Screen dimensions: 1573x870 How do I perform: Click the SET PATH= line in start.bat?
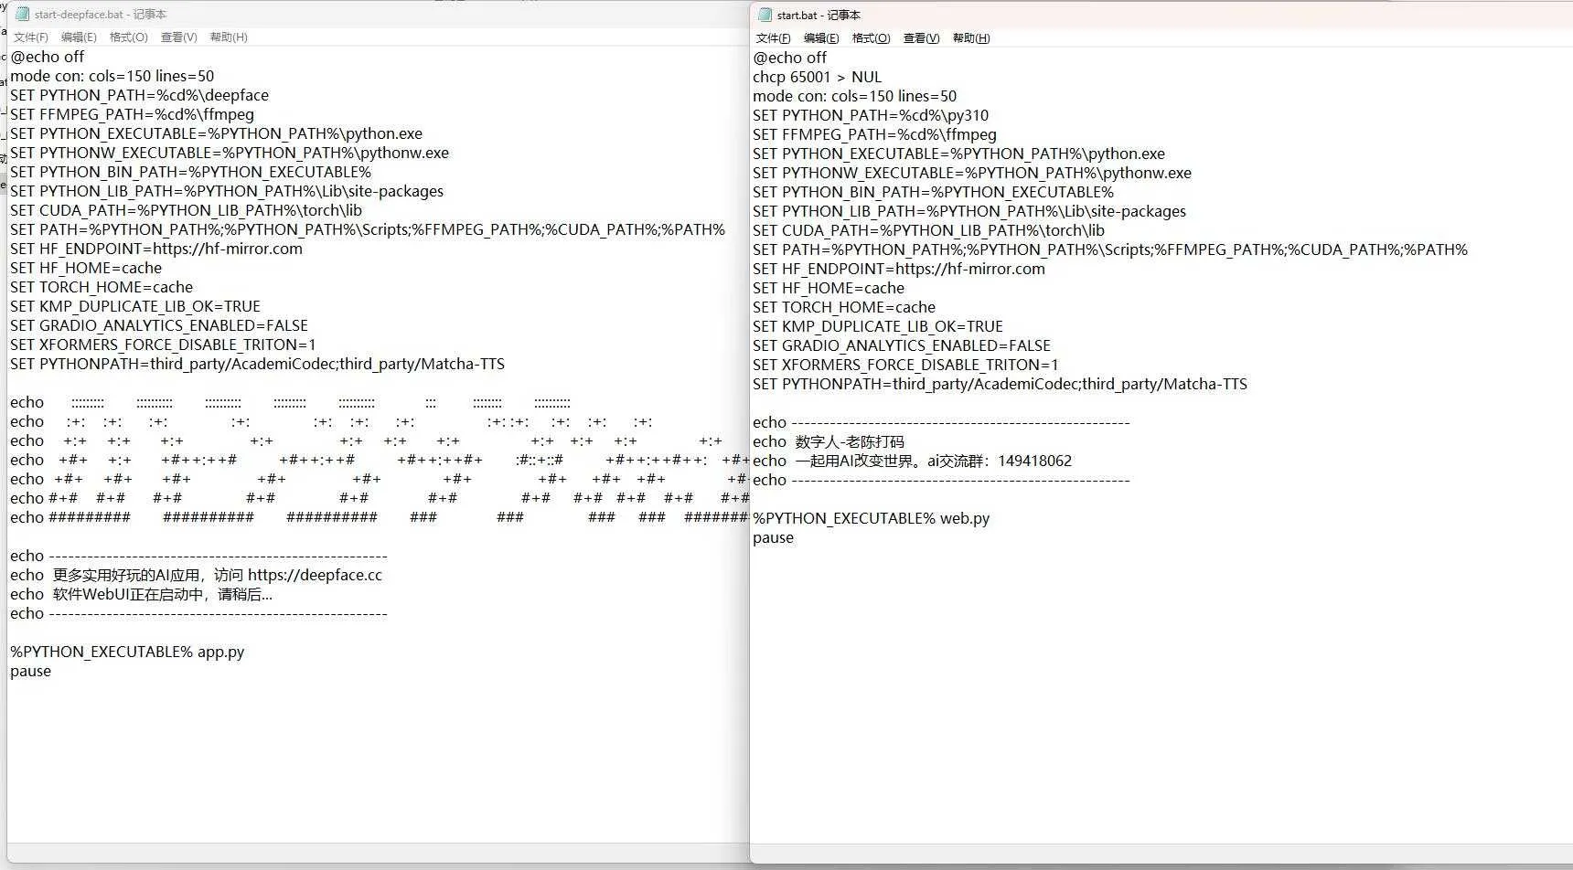point(1110,249)
